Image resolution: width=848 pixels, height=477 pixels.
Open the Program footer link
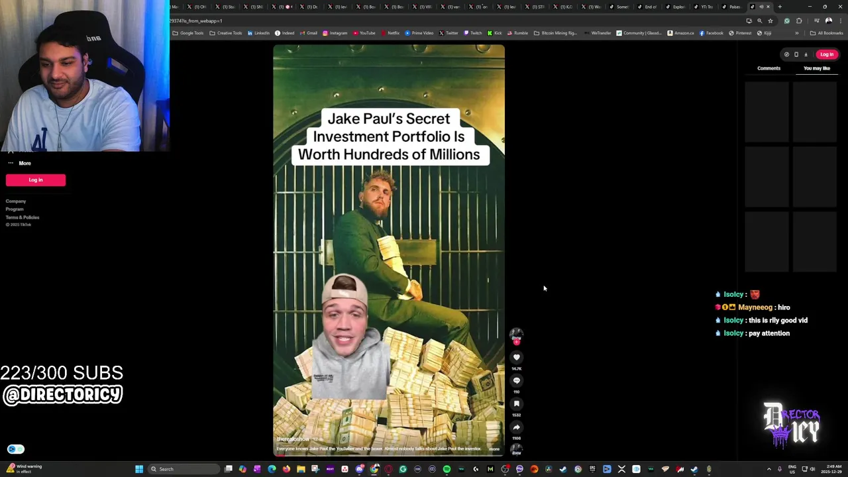coord(15,209)
